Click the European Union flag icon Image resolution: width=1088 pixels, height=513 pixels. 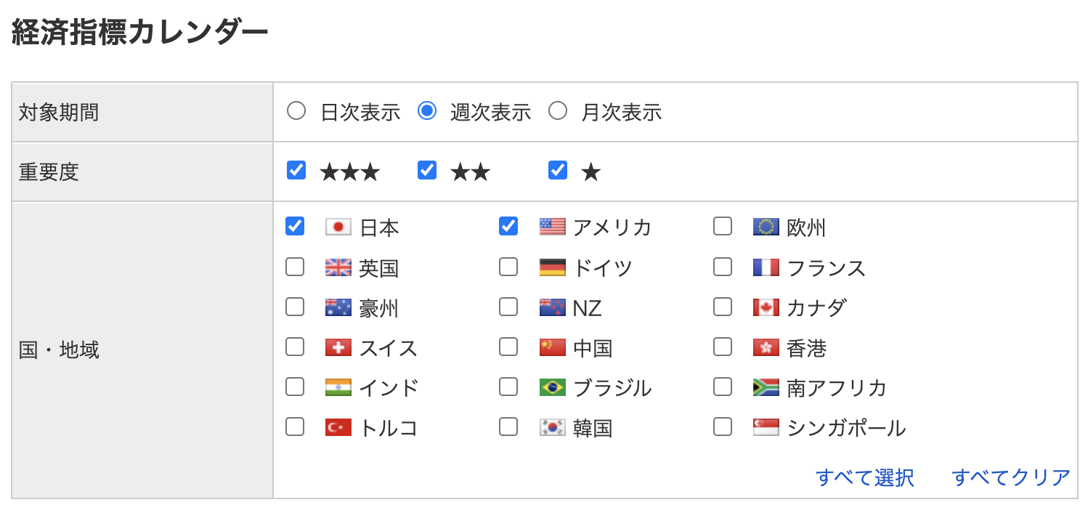click(766, 227)
